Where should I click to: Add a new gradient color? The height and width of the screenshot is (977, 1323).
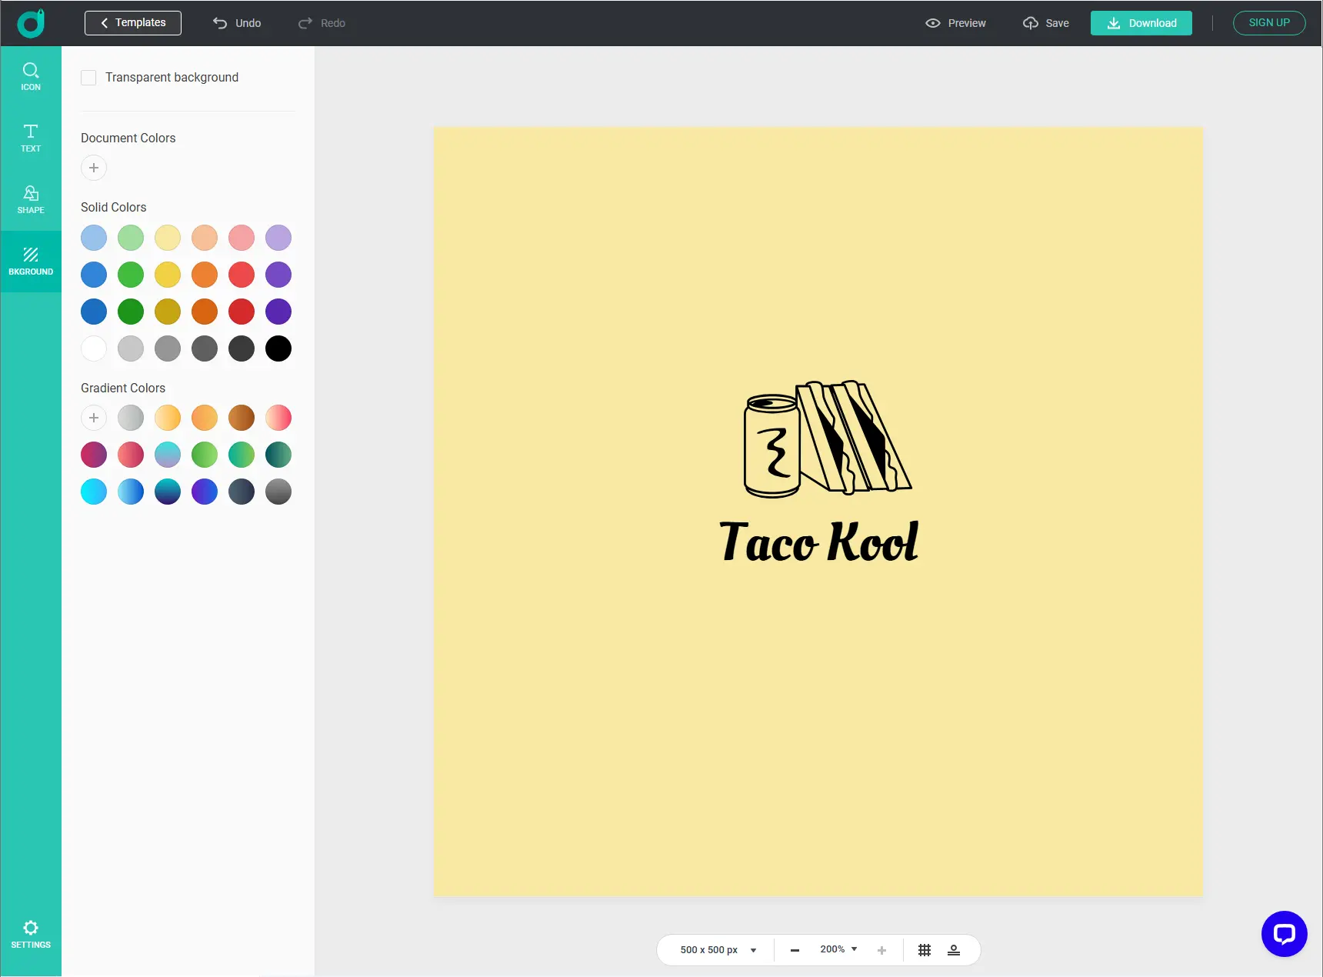point(94,418)
